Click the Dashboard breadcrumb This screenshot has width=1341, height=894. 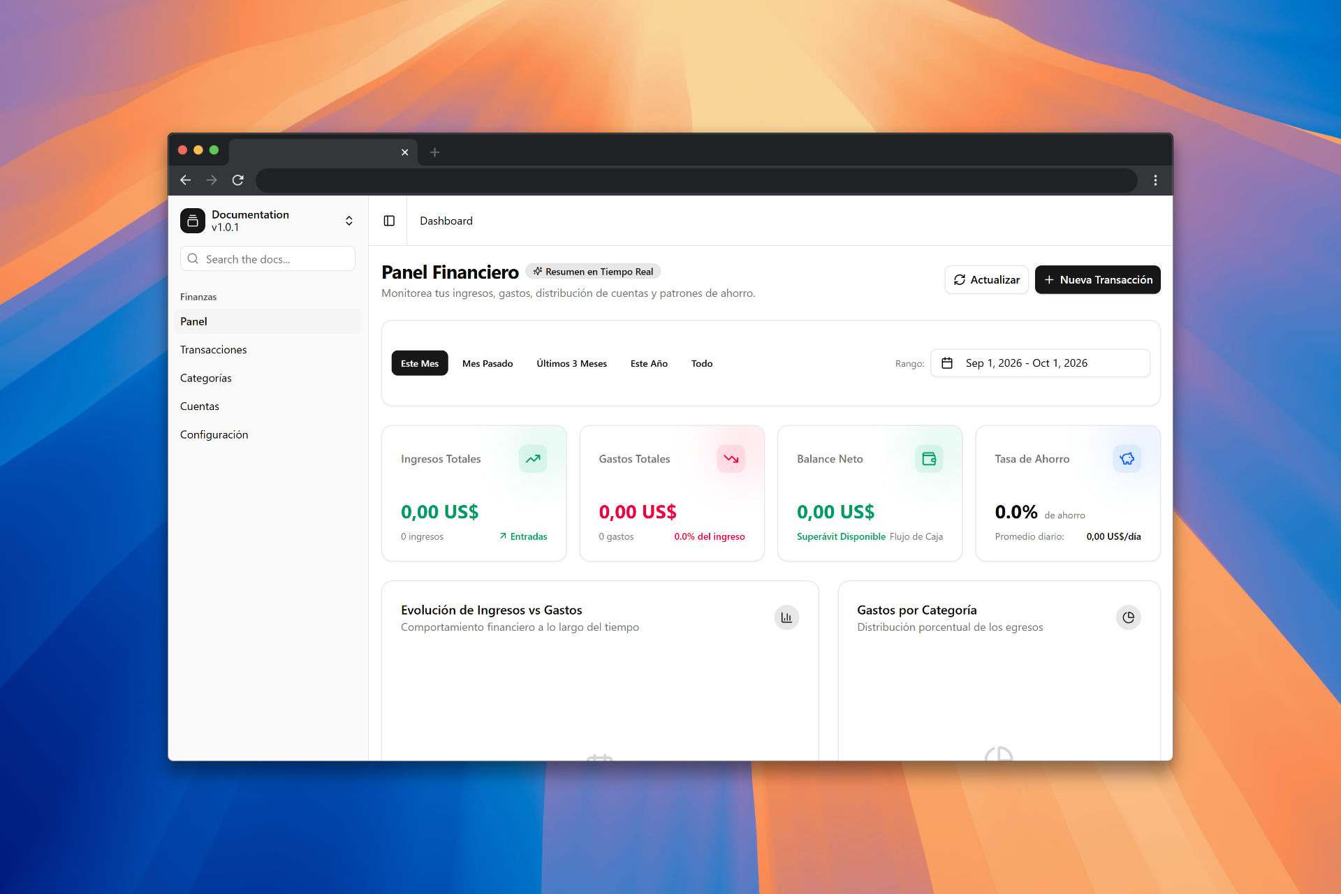pos(446,221)
